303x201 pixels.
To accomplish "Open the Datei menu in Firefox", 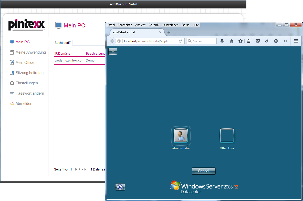I will coord(111,25).
